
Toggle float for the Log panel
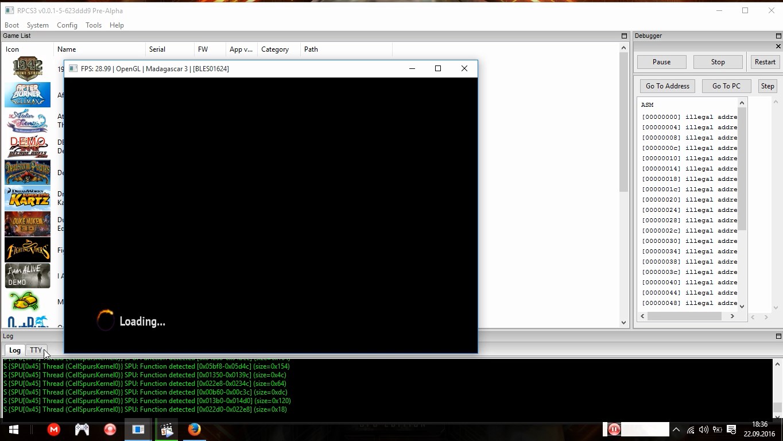778,336
